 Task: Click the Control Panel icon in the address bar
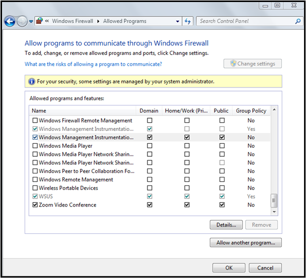point(40,22)
